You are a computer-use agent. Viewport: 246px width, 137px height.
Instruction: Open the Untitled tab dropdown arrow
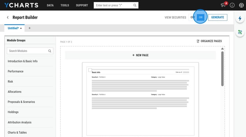(x=21, y=28)
